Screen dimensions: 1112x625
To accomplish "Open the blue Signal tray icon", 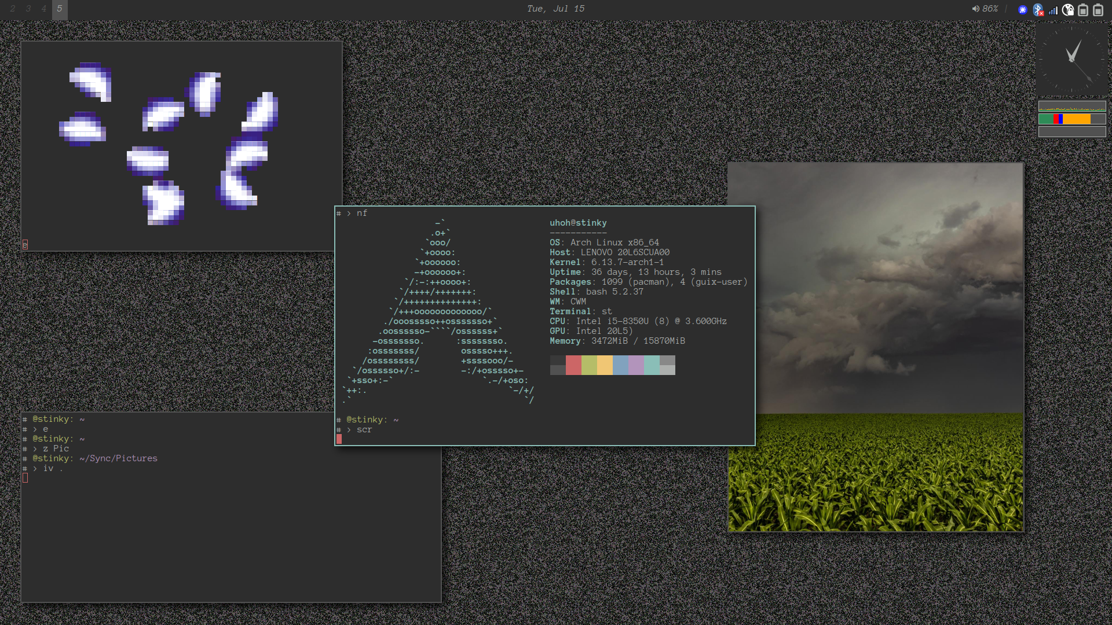I will tap(1023, 10).
